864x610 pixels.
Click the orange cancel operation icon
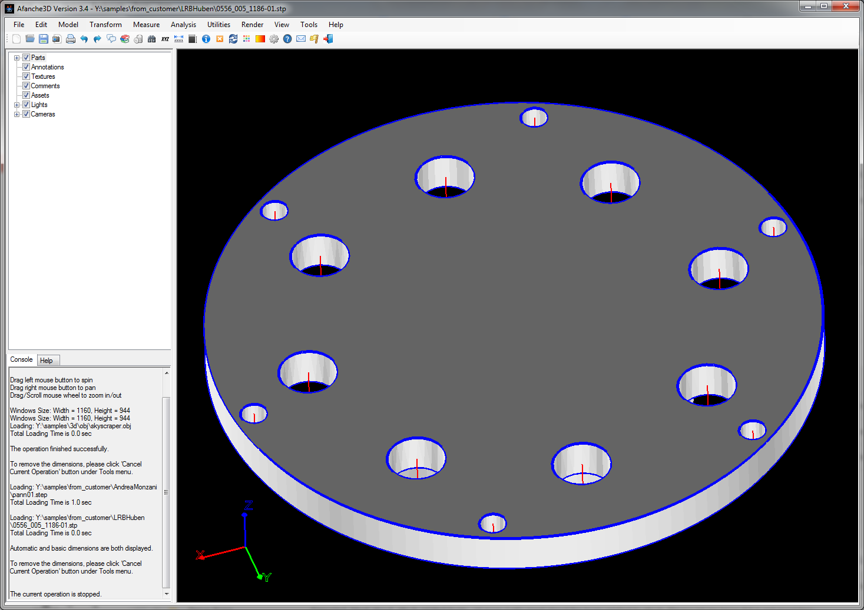point(220,39)
